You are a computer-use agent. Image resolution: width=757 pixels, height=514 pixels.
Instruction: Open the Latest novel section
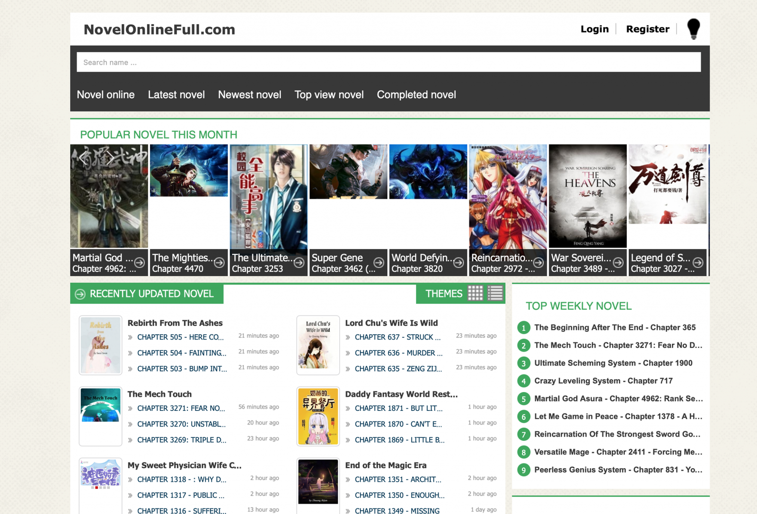coord(176,95)
